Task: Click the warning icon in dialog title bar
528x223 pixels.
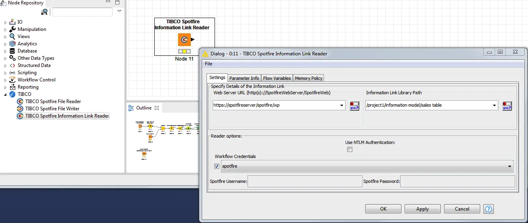Action: (x=205, y=54)
